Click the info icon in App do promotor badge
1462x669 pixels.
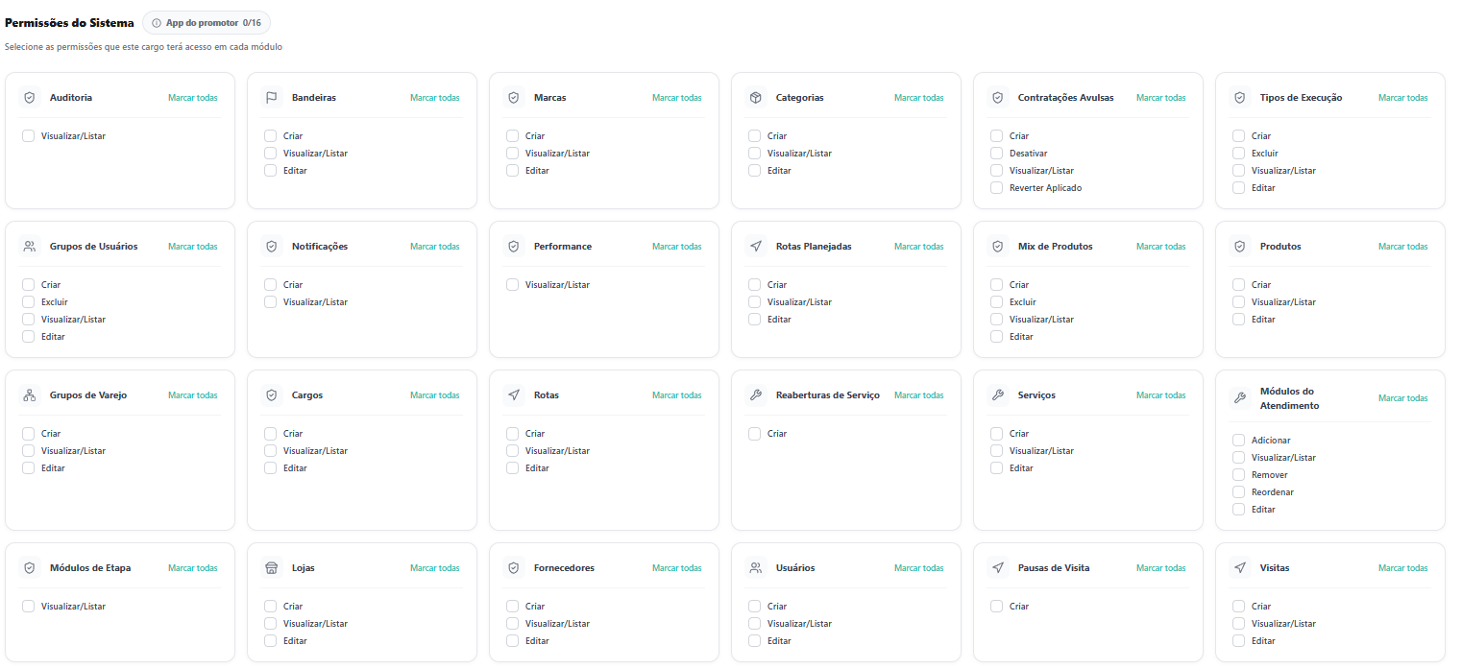[157, 23]
